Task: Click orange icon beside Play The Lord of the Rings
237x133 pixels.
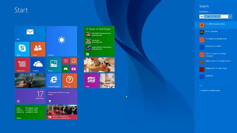Action: click(x=202, y=55)
